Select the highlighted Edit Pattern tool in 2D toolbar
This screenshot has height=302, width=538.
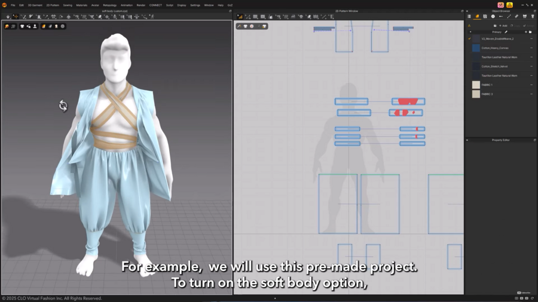pos(240,17)
